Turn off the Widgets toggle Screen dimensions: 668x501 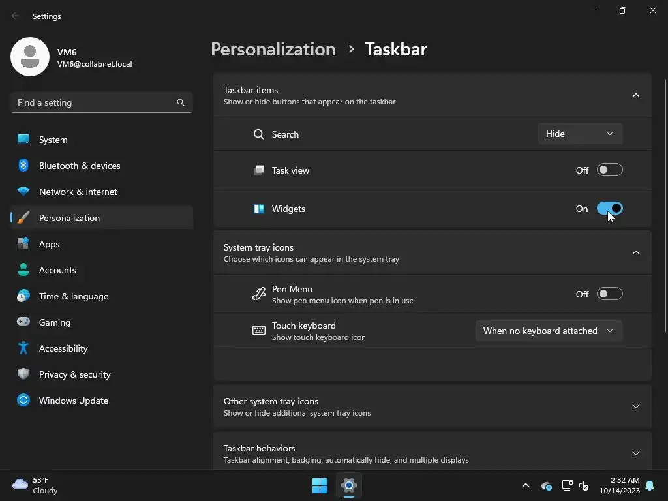pos(610,208)
